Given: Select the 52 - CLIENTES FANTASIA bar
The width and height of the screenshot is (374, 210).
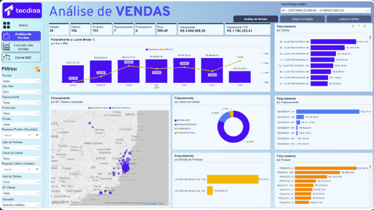Looking at the screenshot, I should coord(327,48).
